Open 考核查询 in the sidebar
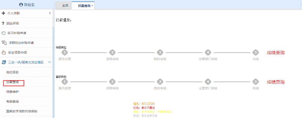This screenshot has width=302, height=118. pos(12,102)
